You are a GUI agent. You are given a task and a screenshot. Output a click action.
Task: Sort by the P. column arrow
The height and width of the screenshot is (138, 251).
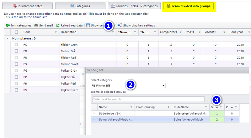pyautogui.click(x=232, y=107)
